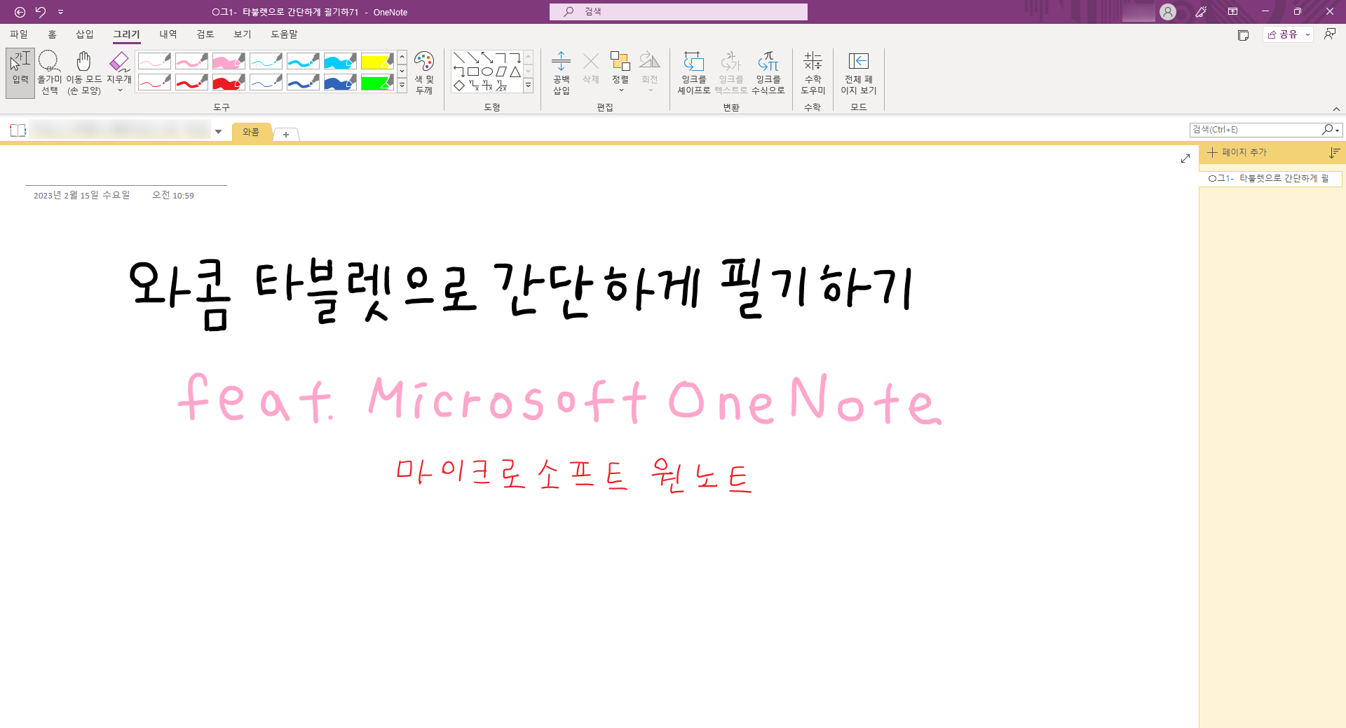Image resolution: width=1346 pixels, height=728 pixels.
Task: Switch to 전체 페이지 보기 full page view
Action: pos(859,72)
